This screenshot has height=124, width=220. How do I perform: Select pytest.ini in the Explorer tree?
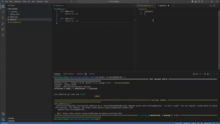point(29,20)
